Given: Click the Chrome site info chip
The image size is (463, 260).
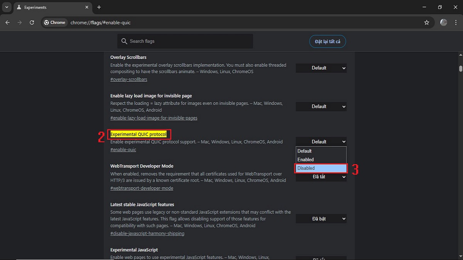Looking at the screenshot, I should pyautogui.click(x=55, y=23).
